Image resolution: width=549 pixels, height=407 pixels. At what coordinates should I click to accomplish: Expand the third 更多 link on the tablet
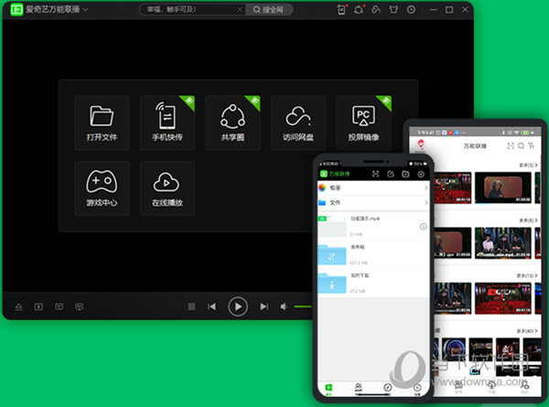point(527,275)
